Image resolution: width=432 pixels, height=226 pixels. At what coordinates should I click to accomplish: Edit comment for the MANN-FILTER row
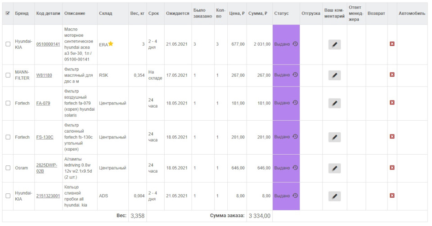[334, 75]
